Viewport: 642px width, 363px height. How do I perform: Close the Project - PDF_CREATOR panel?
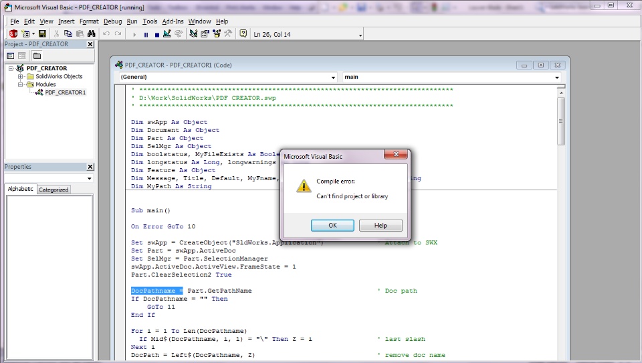point(90,44)
